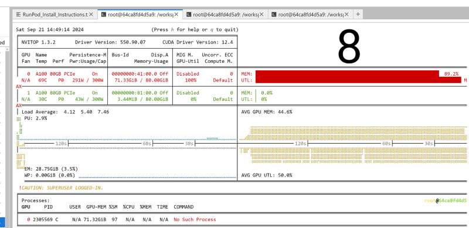Close the last root@64ca8fd4d5a9 terminal tab
Viewport: 469px width, 228px height.
click(x=347, y=15)
